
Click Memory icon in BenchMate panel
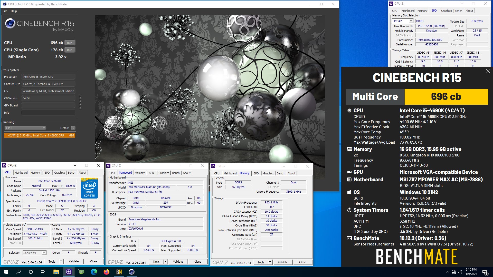[349, 149]
